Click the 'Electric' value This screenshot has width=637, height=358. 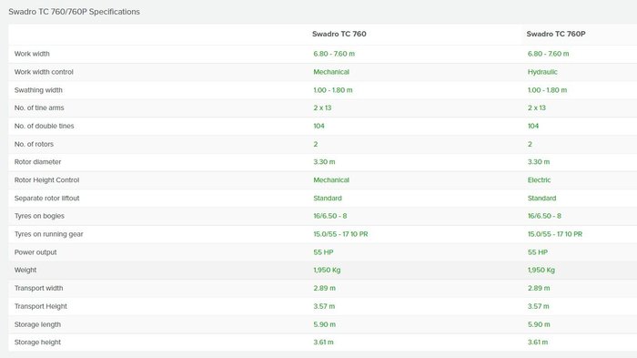tap(539, 180)
